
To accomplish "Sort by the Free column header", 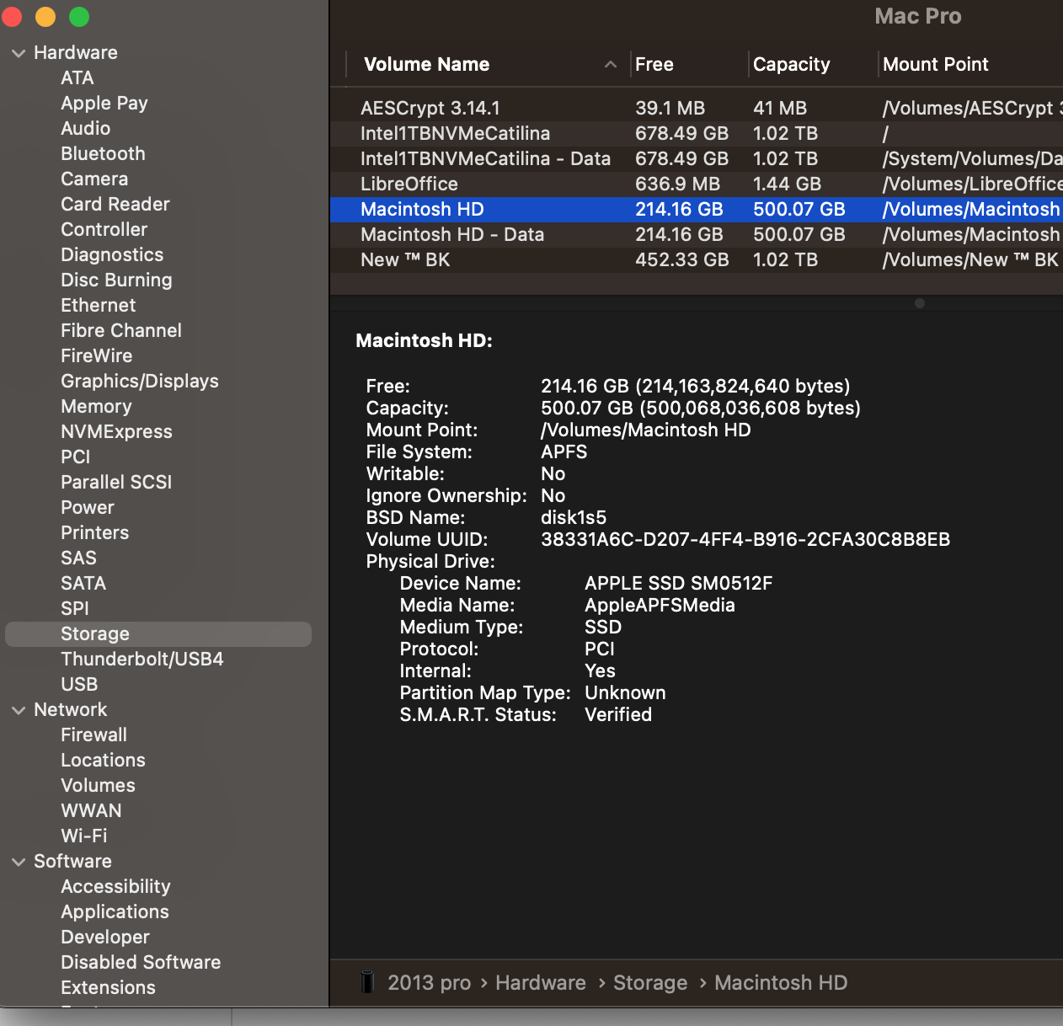I will pyautogui.click(x=654, y=65).
